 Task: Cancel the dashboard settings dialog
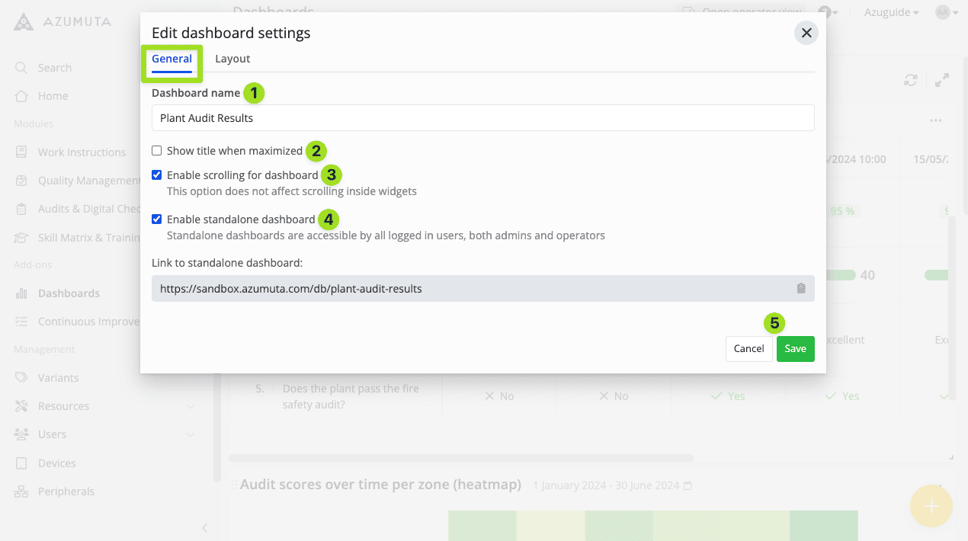(748, 348)
